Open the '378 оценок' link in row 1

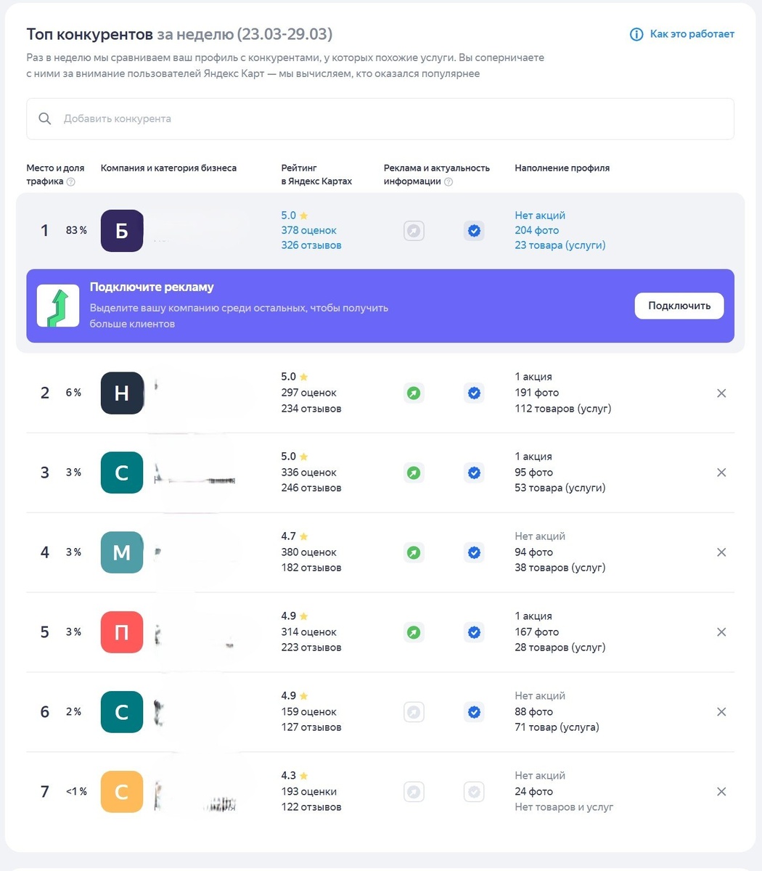309,230
